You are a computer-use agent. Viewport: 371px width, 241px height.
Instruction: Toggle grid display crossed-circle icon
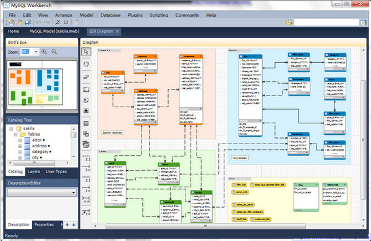58,22
